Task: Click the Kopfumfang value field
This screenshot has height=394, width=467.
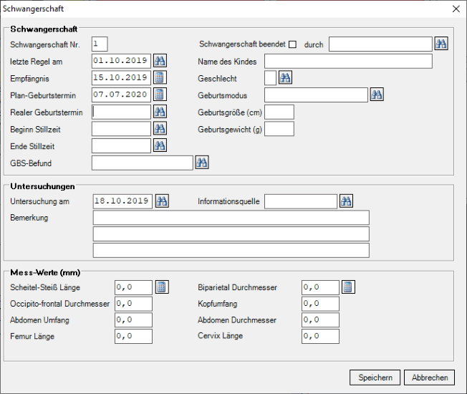Action: click(x=320, y=304)
